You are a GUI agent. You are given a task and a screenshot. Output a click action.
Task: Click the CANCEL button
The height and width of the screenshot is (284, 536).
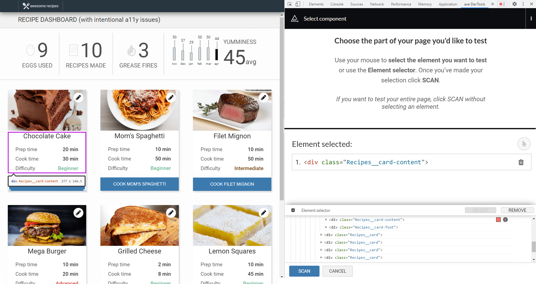337,271
